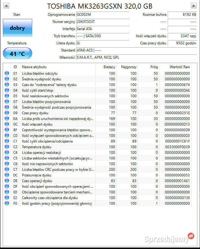Viewport: 200px width, 249px height.
Task: Select row 'Liczba błędów pozycjonowania'
Action: pos(97,102)
